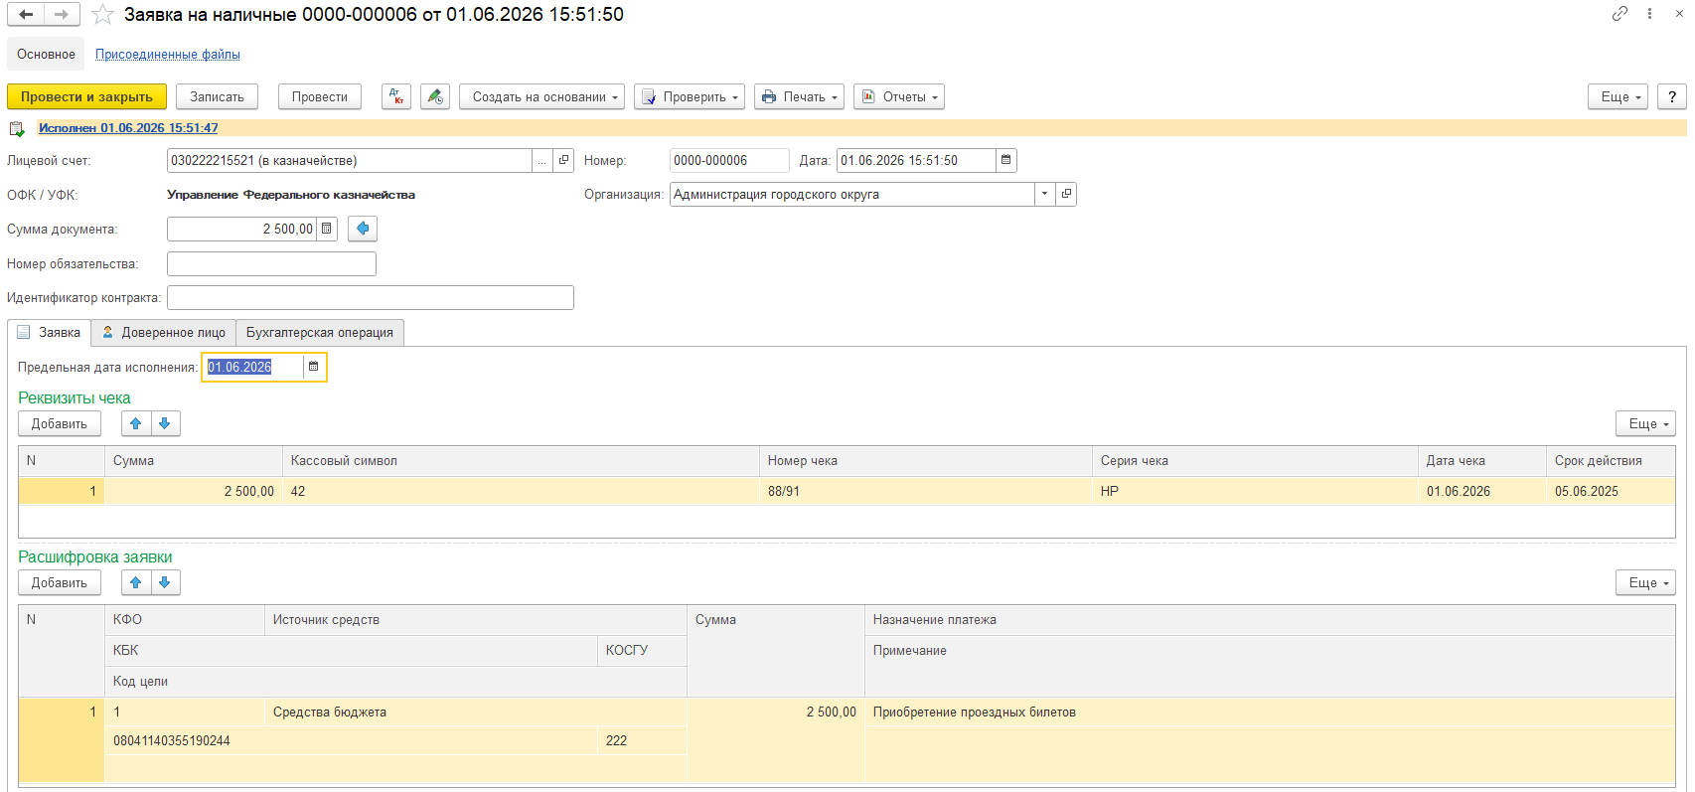
Task: Move row down in Реквизиты чека
Action: pos(165,423)
